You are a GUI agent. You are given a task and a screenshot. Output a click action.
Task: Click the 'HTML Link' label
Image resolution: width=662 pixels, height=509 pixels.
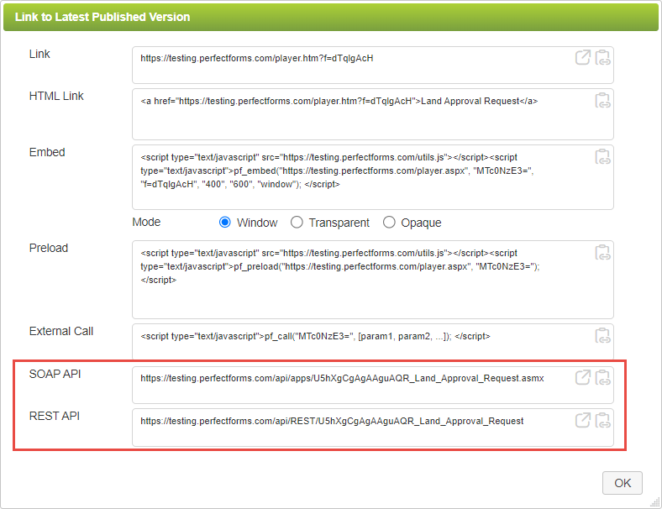(x=56, y=97)
